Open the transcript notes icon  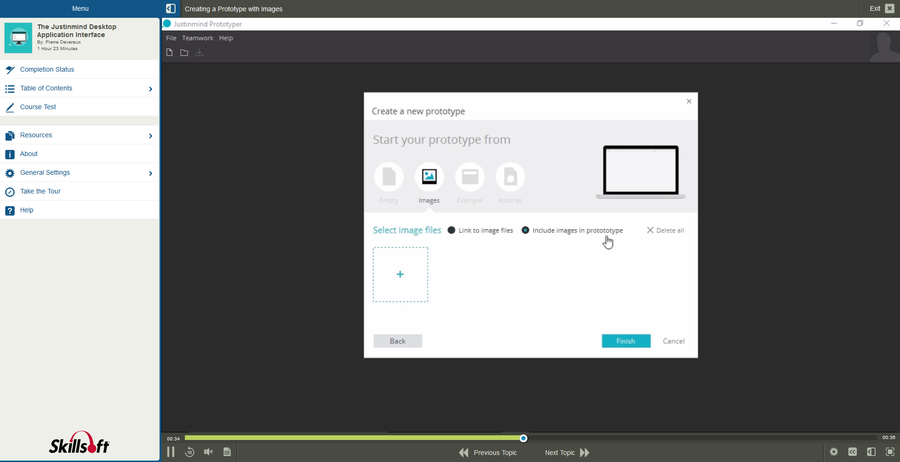(x=227, y=452)
